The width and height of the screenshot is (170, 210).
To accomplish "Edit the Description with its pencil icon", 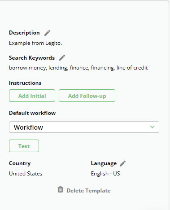I will (47, 33).
